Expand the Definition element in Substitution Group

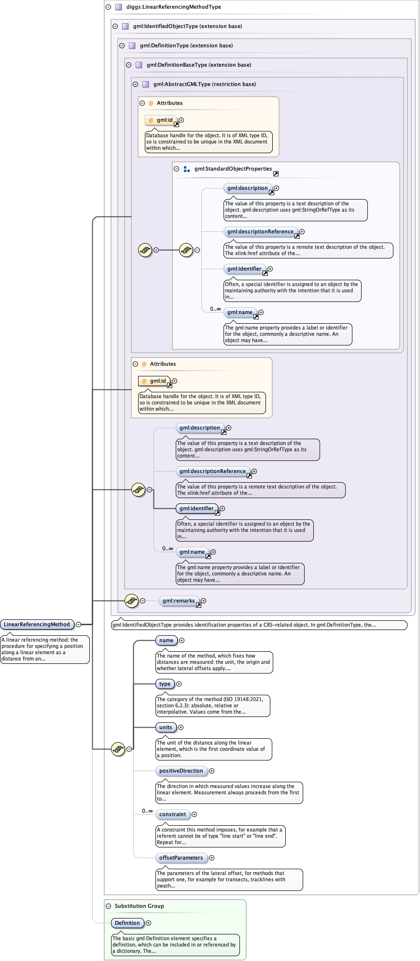coord(149,923)
